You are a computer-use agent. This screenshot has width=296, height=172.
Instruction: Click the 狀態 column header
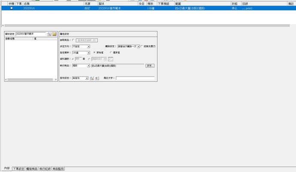tap(234, 3)
